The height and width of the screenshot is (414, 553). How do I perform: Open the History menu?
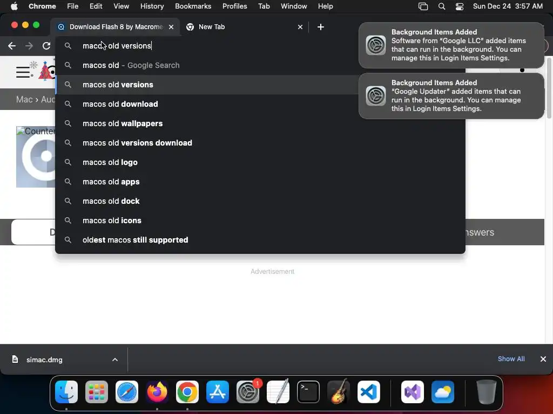152,6
